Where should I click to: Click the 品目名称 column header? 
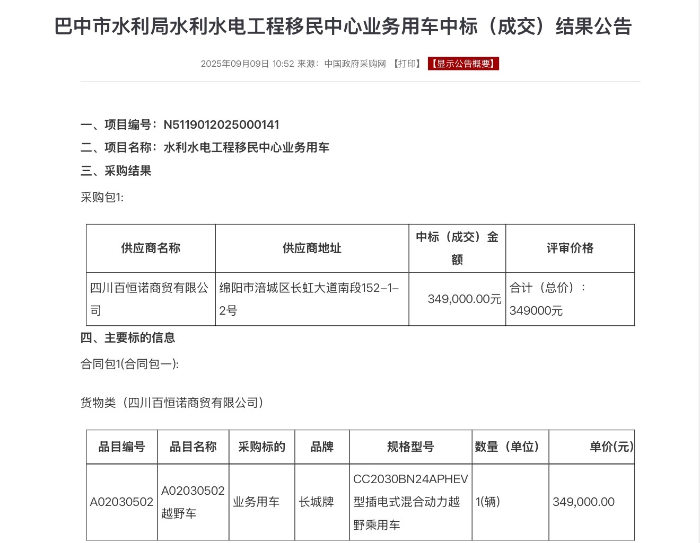tap(193, 447)
